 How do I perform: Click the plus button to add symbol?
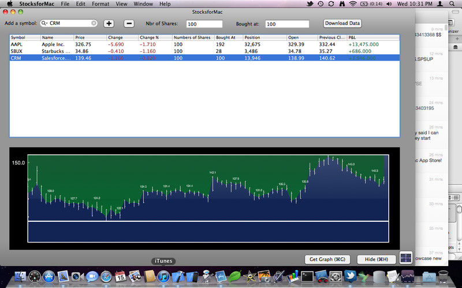[x=109, y=24]
